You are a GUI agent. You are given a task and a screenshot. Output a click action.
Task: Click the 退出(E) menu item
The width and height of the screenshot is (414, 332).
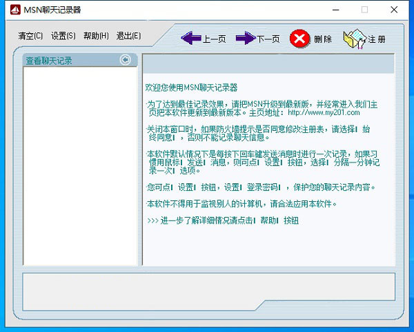[x=128, y=36]
